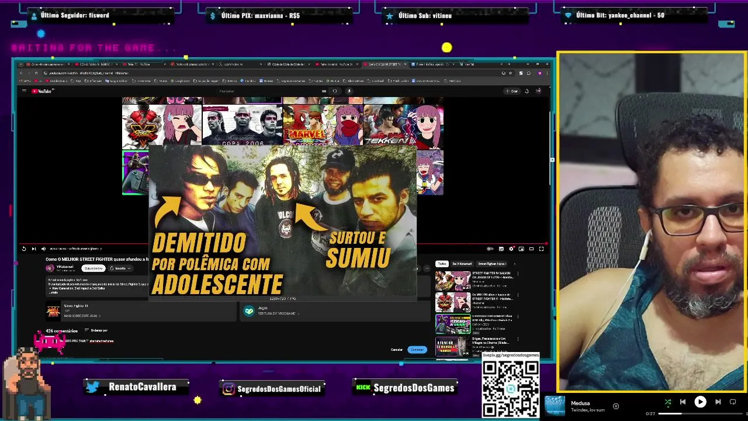Open the VKukamari channel avatar
The image size is (748, 421).
[x=50, y=268]
